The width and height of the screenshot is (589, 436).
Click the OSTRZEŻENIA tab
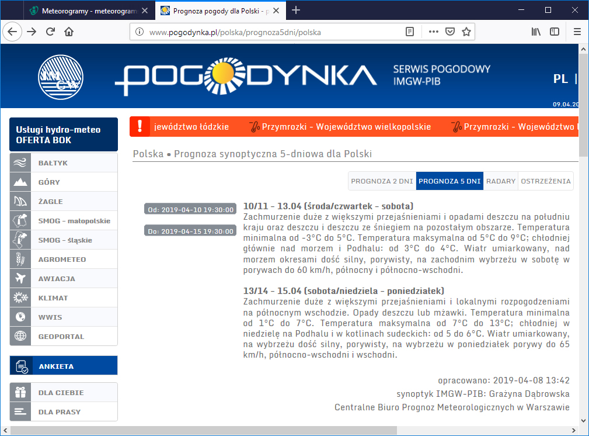pyautogui.click(x=545, y=181)
